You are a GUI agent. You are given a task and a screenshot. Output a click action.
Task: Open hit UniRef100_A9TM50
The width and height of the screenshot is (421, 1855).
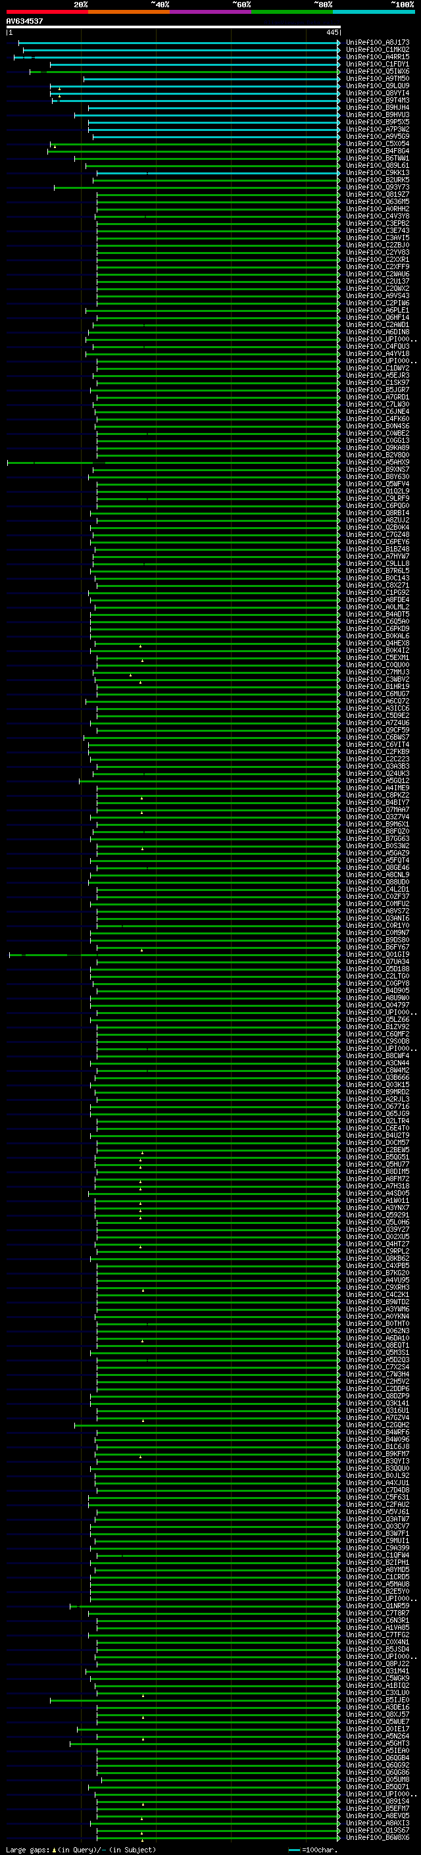pyautogui.click(x=378, y=78)
